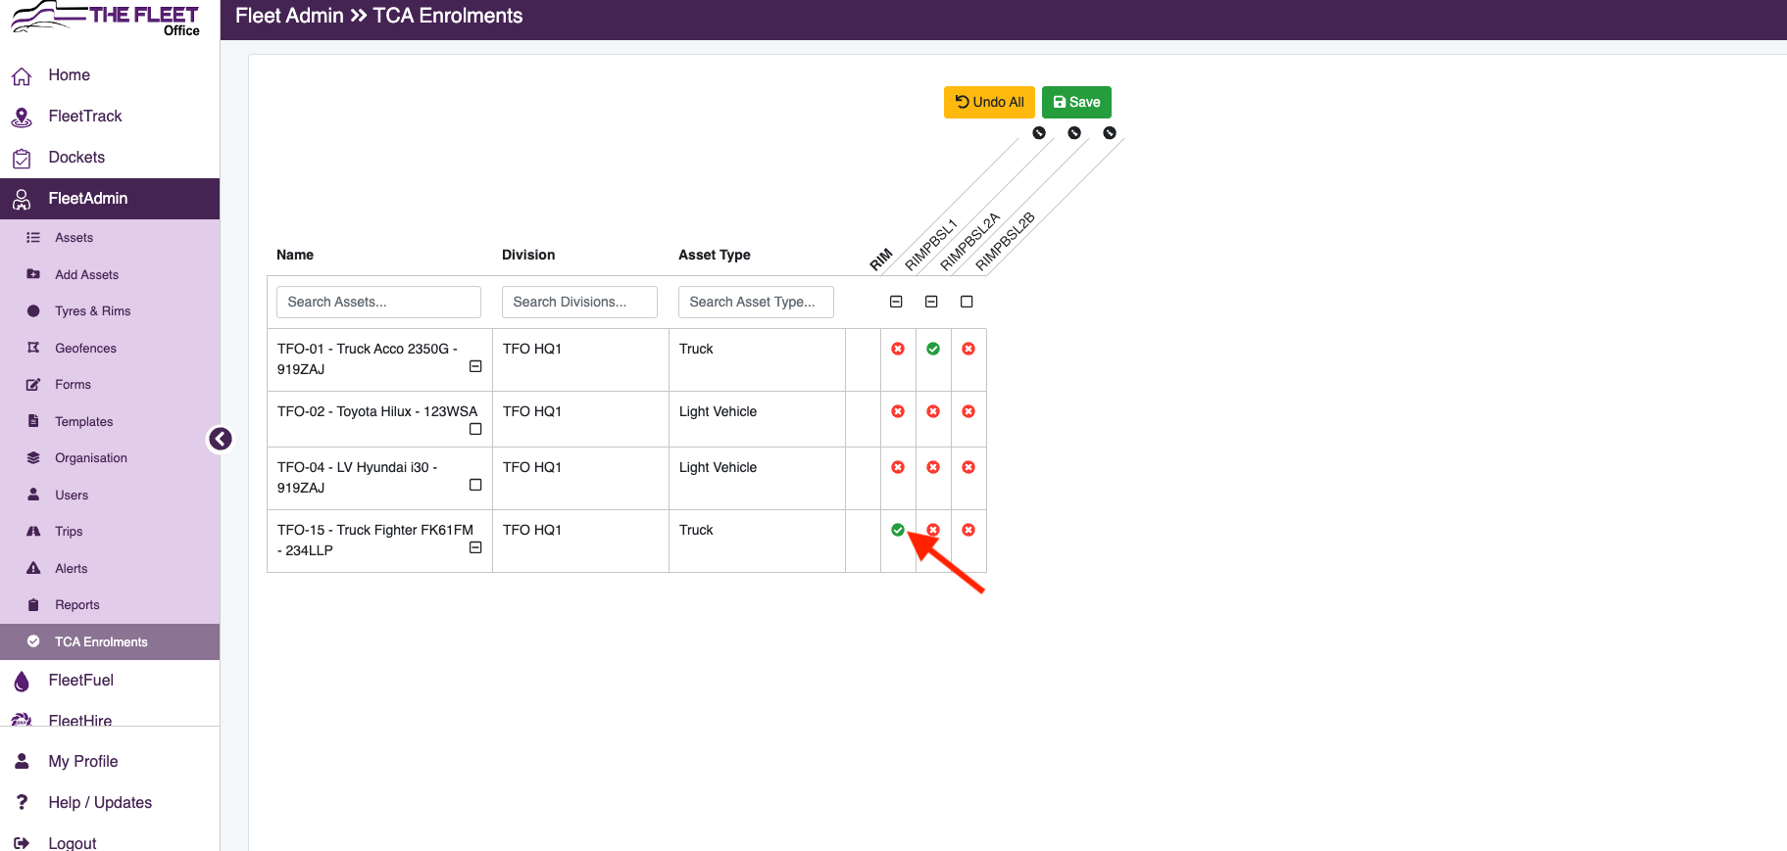Toggle TFO-04 RIMPBSL2A red cross status
The height and width of the screenshot is (851, 1787).
(x=933, y=467)
